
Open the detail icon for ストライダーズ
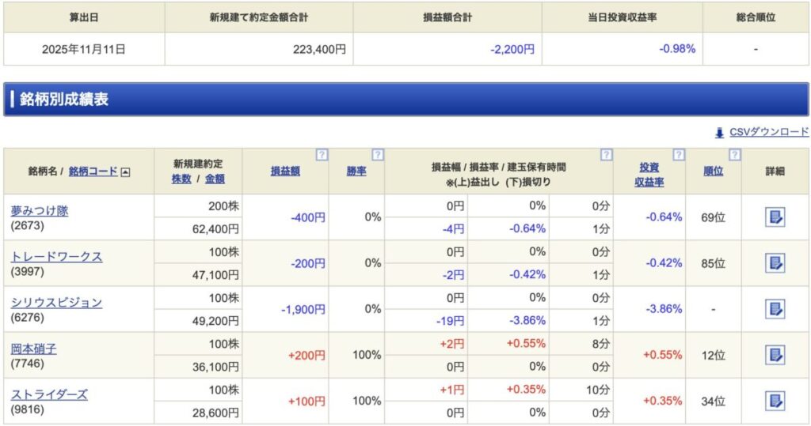[775, 401]
